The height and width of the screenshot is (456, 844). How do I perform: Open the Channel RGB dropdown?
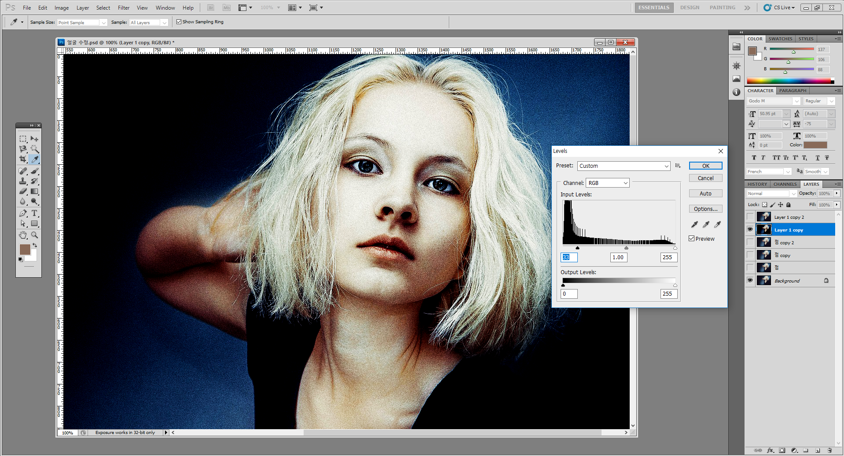coord(607,183)
